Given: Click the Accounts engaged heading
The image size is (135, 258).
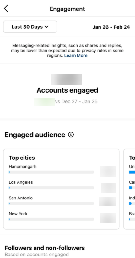Looking at the screenshot, I should pos(67,90).
